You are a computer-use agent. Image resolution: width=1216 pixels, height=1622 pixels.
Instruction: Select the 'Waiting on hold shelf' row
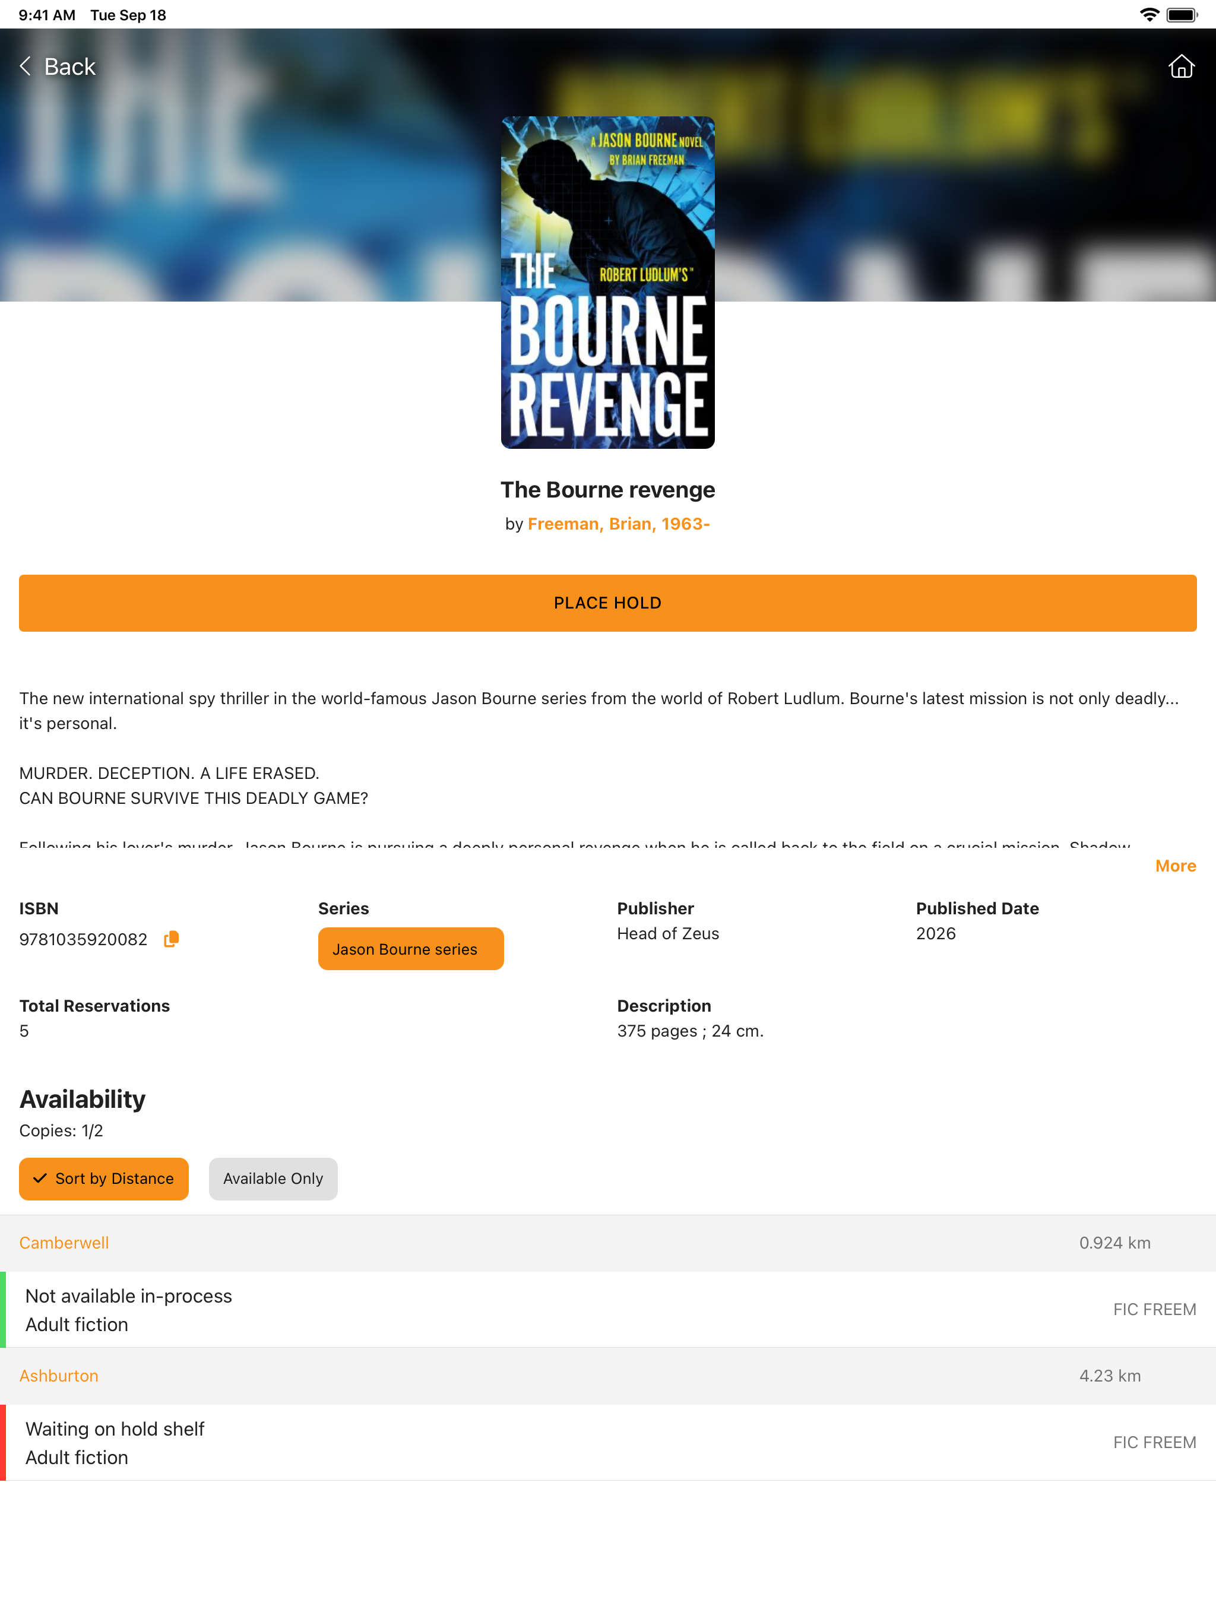pyautogui.click(x=608, y=1442)
